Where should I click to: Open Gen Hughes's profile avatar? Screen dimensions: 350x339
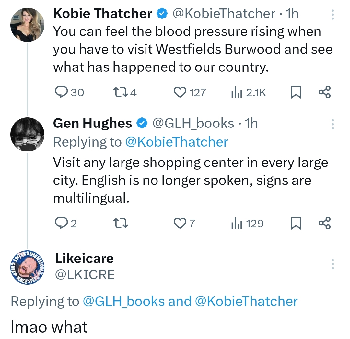27,134
